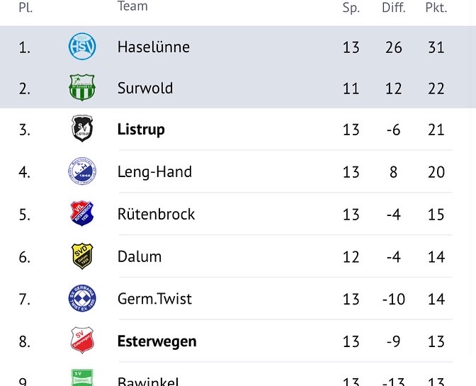The width and height of the screenshot is (476, 386).
Task: Sort by the Diff. column header
Action: (394, 8)
